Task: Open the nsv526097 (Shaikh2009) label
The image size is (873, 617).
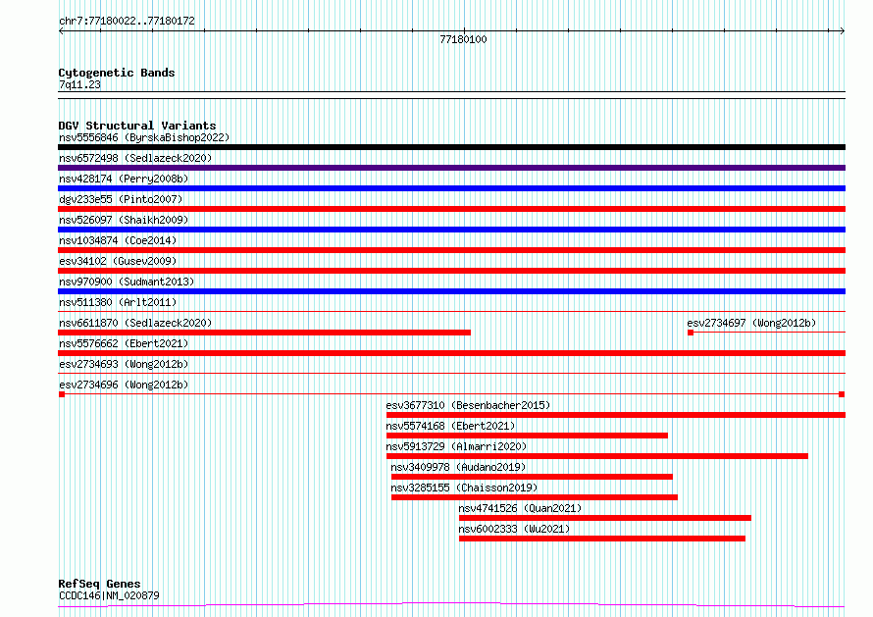Action: [x=124, y=220]
